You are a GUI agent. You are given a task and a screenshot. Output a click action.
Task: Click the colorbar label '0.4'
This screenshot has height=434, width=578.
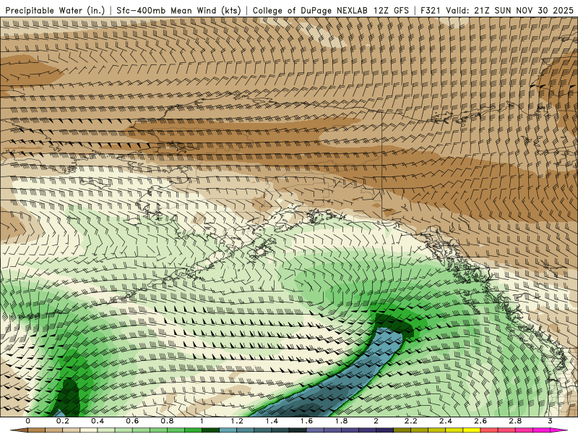(98, 421)
